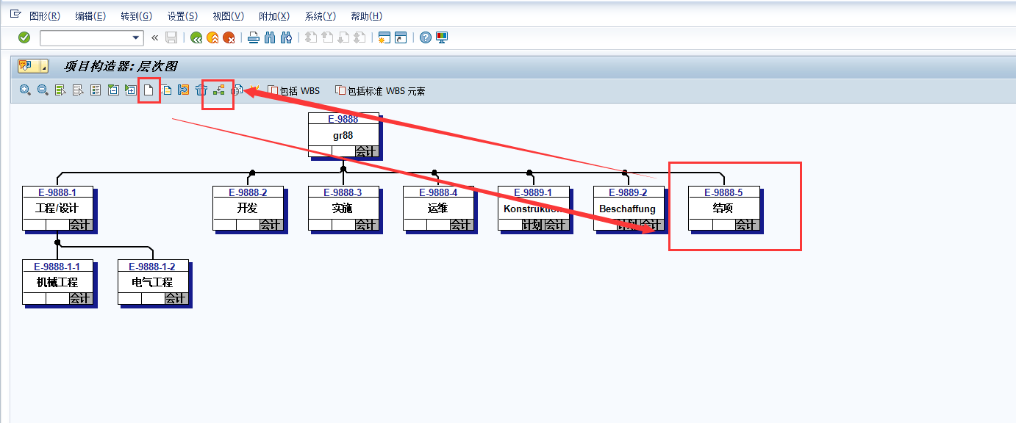This screenshot has height=423, width=1016.
Task: Open the 视图(V) menu
Action: pos(228,16)
